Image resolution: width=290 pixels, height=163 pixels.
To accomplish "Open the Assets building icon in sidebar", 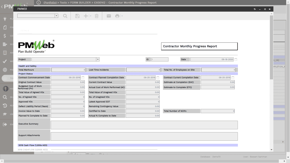I will click(x=5, y=53).
